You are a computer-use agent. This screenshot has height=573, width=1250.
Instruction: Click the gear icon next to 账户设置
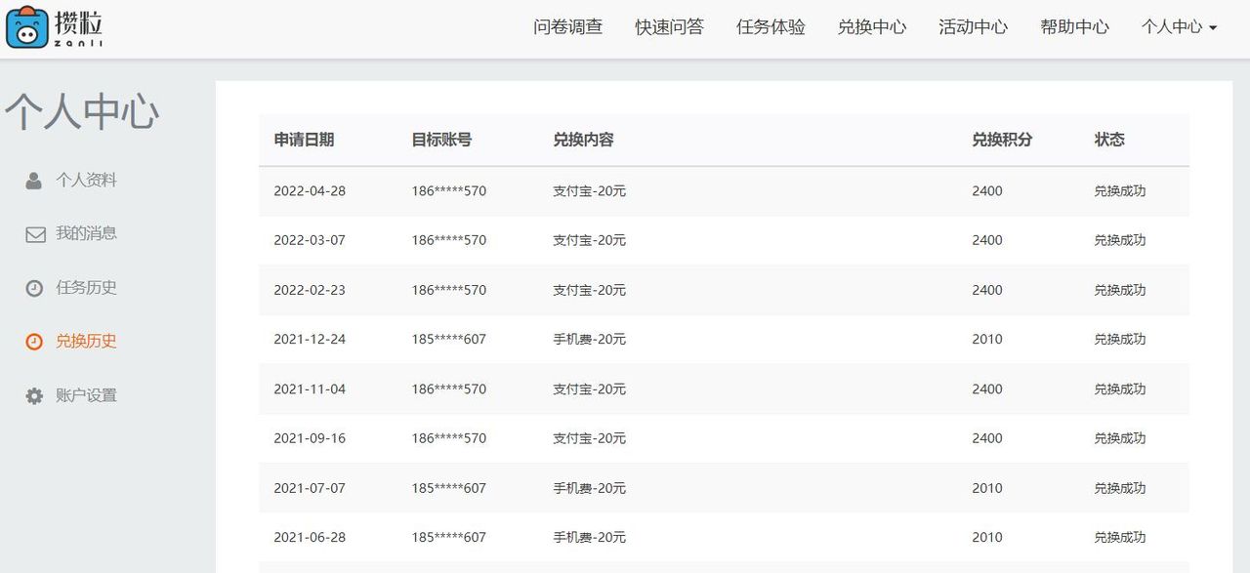(34, 395)
